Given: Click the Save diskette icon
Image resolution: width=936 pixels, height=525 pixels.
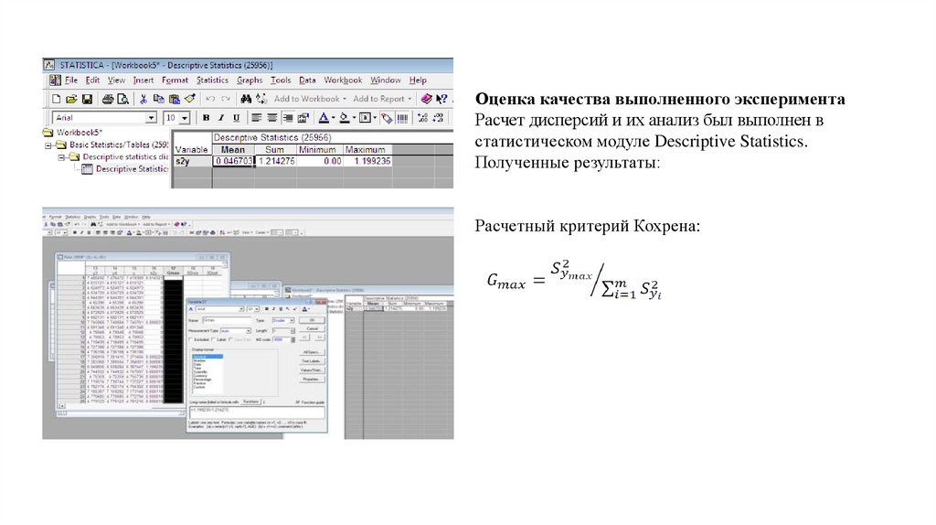Looking at the screenshot, I should pyautogui.click(x=87, y=99).
